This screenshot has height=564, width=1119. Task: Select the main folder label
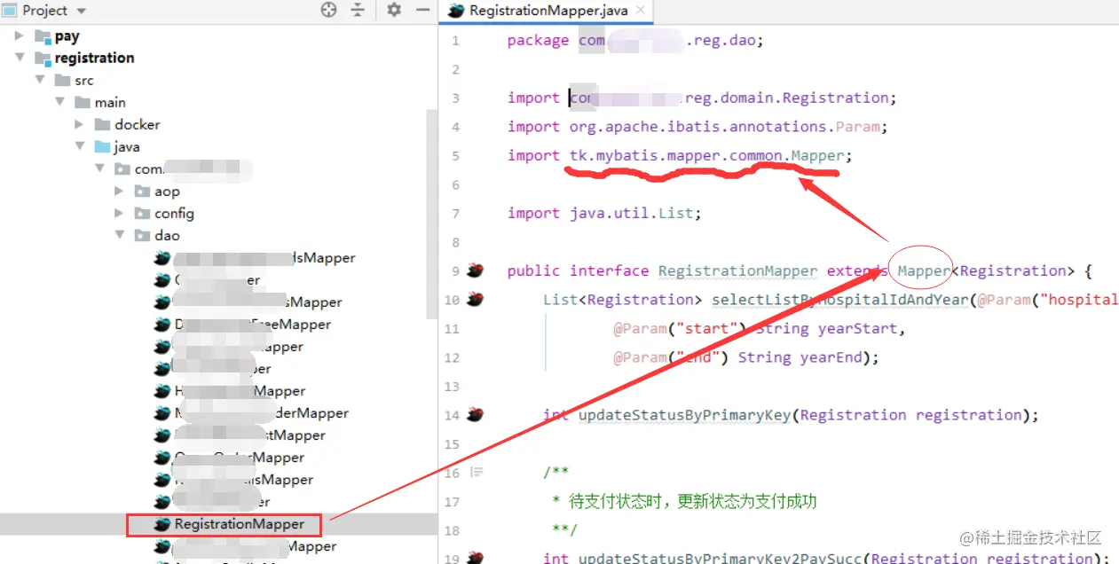coord(110,103)
